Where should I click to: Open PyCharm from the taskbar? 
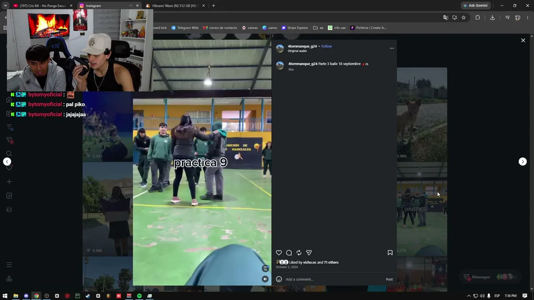[78, 296]
